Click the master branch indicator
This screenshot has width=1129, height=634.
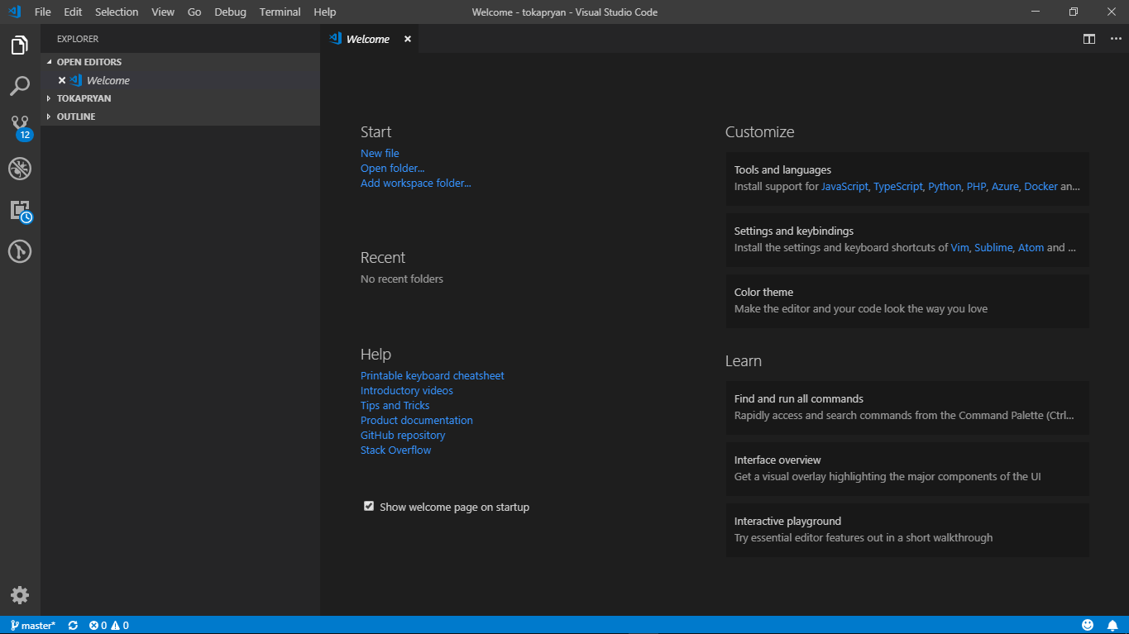click(x=33, y=626)
